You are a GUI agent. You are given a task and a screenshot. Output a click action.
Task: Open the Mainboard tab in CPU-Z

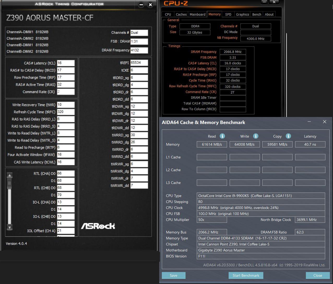pos(198,14)
